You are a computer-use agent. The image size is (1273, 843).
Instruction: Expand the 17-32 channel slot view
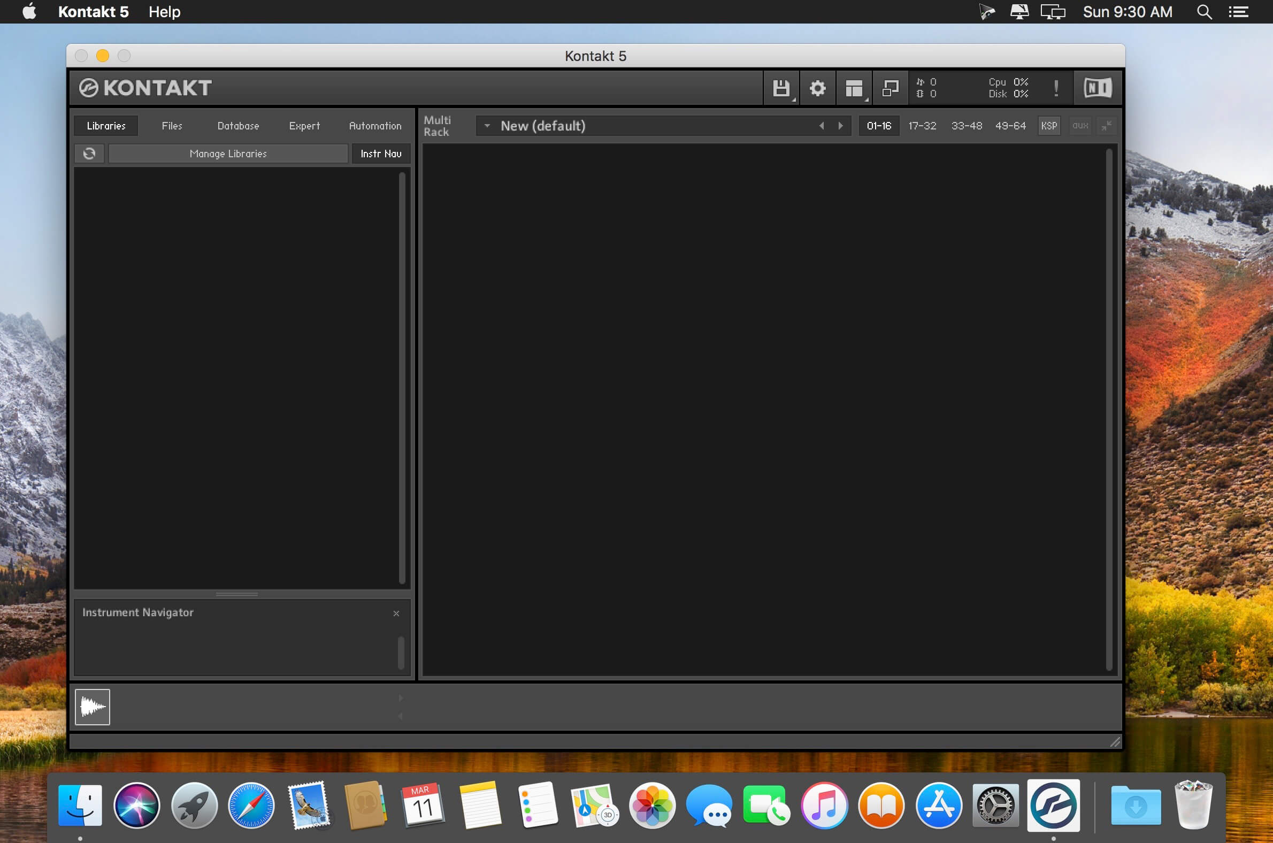[923, 125]
